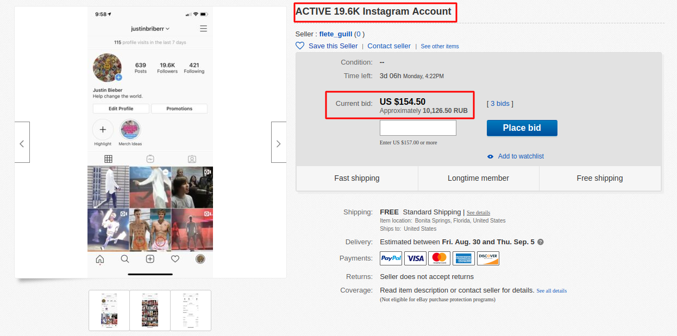Click Save this Seller link
This screenshot has height=336, width=677.
333,46
